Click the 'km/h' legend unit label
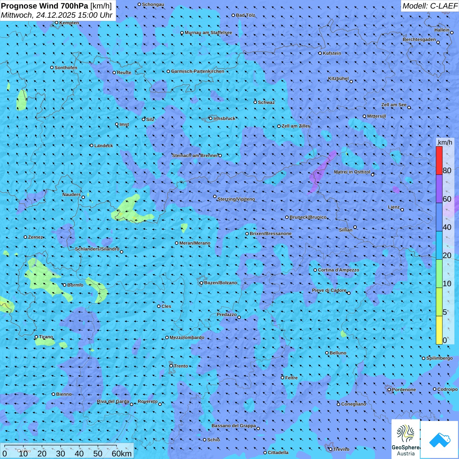The width and height of the screenshot is (459, 459). [x=445, y=142]
